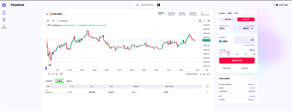Take chart snapshot with camera icon

click(x=209, y=21)
